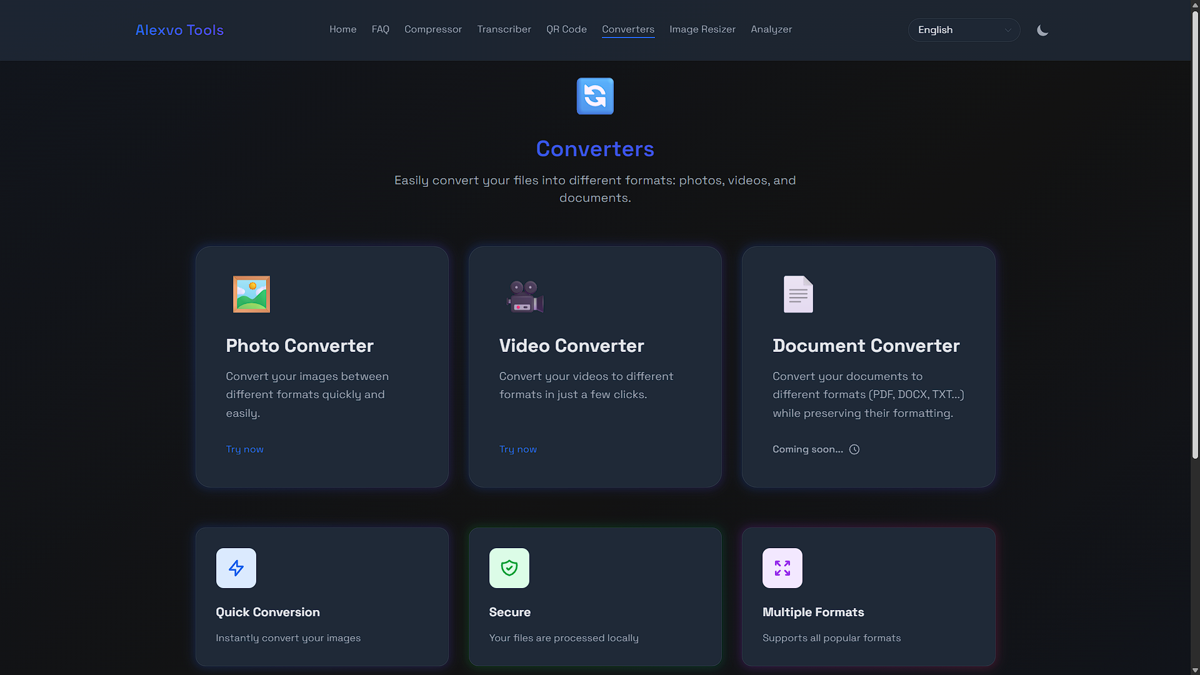The height and width of the screenshot is (675, 1200).
Task: Try now the Video Converter
Action: (x=517, y=449)
